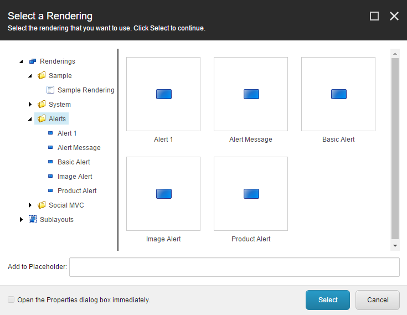This screenshot has height=315, width=407.
Task: Expand the Sublayouts tree node
Action: 21,220
